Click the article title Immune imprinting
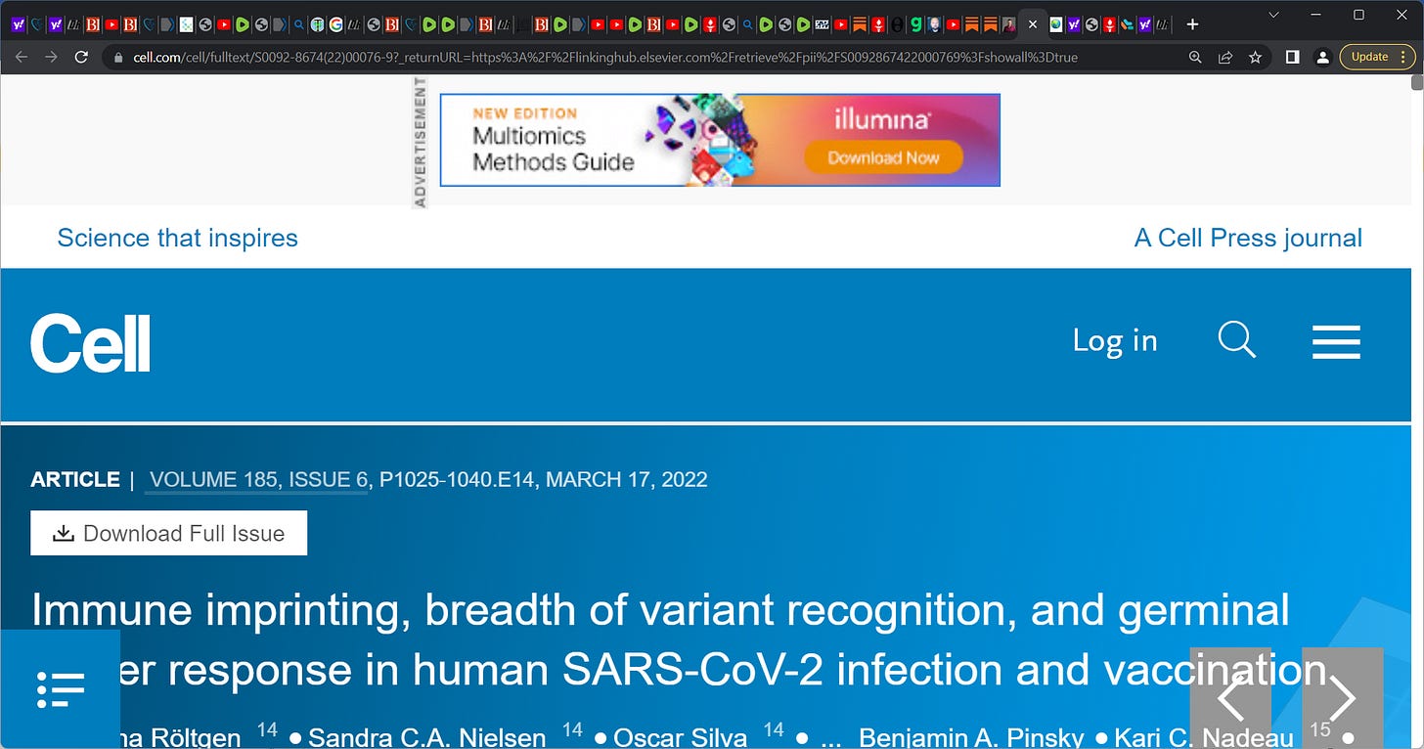 [680, 640]
